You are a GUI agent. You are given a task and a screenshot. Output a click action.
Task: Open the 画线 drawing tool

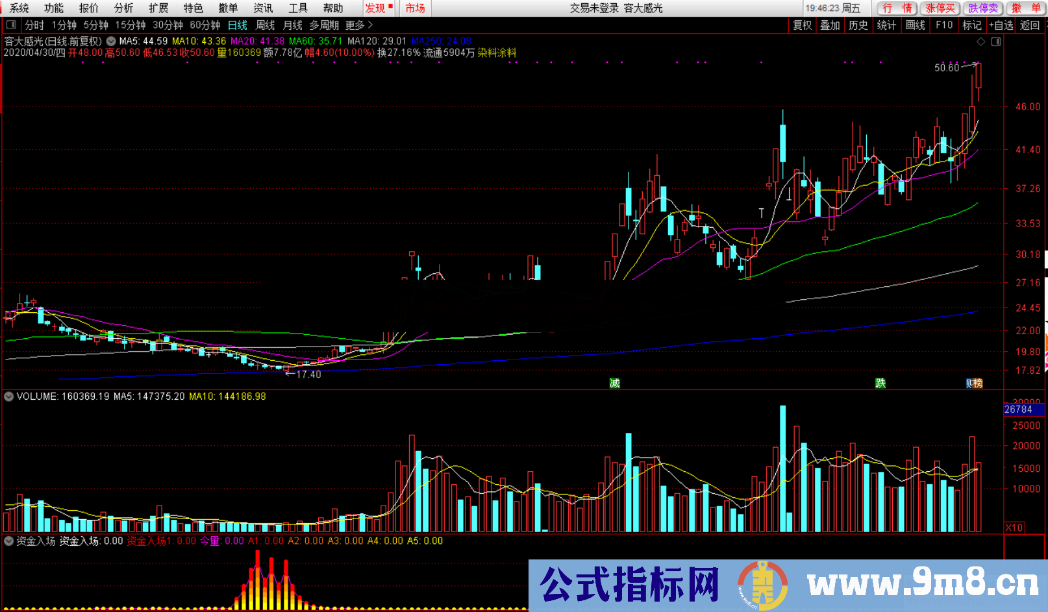click(915, 25)
